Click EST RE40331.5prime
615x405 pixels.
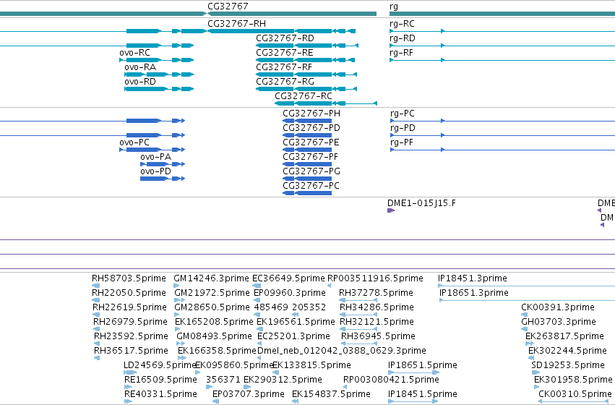tap(160, 394)
